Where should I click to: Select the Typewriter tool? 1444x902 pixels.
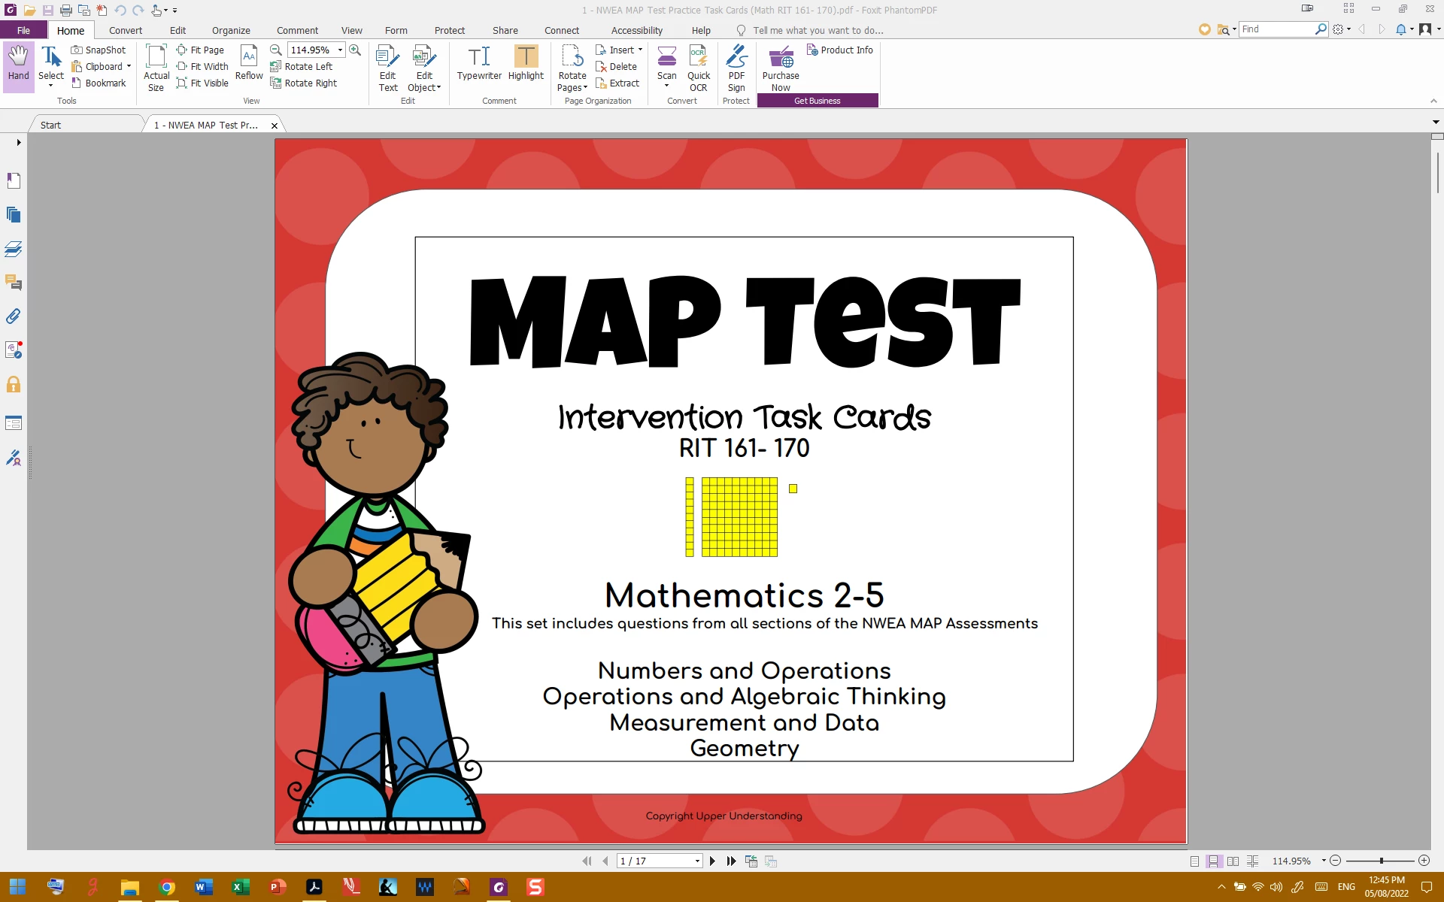click(x=479, y=63)
